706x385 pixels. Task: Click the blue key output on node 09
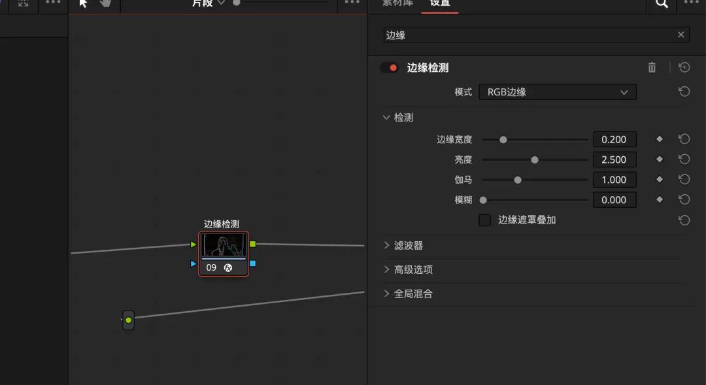[x=252, y=263]
